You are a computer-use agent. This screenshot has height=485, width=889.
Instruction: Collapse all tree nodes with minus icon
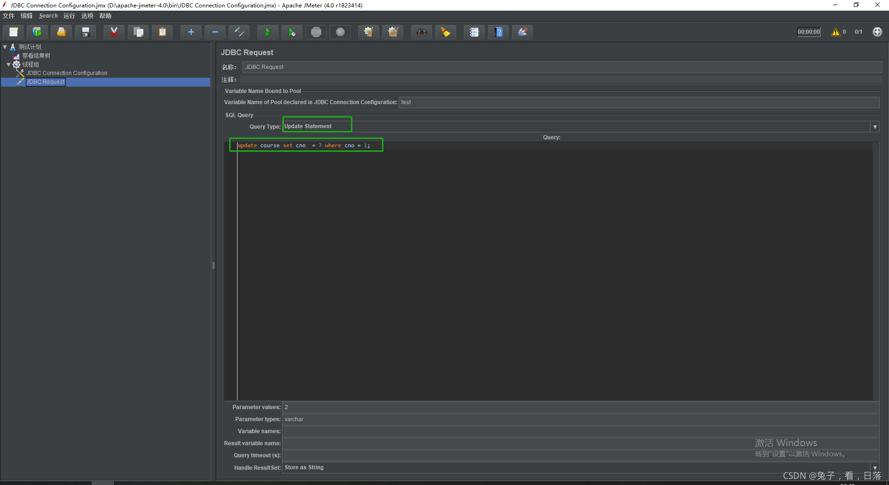point(215,32)
